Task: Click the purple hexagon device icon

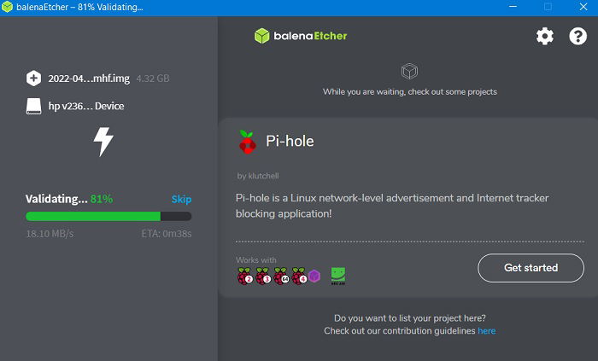Action: [314, 276]
